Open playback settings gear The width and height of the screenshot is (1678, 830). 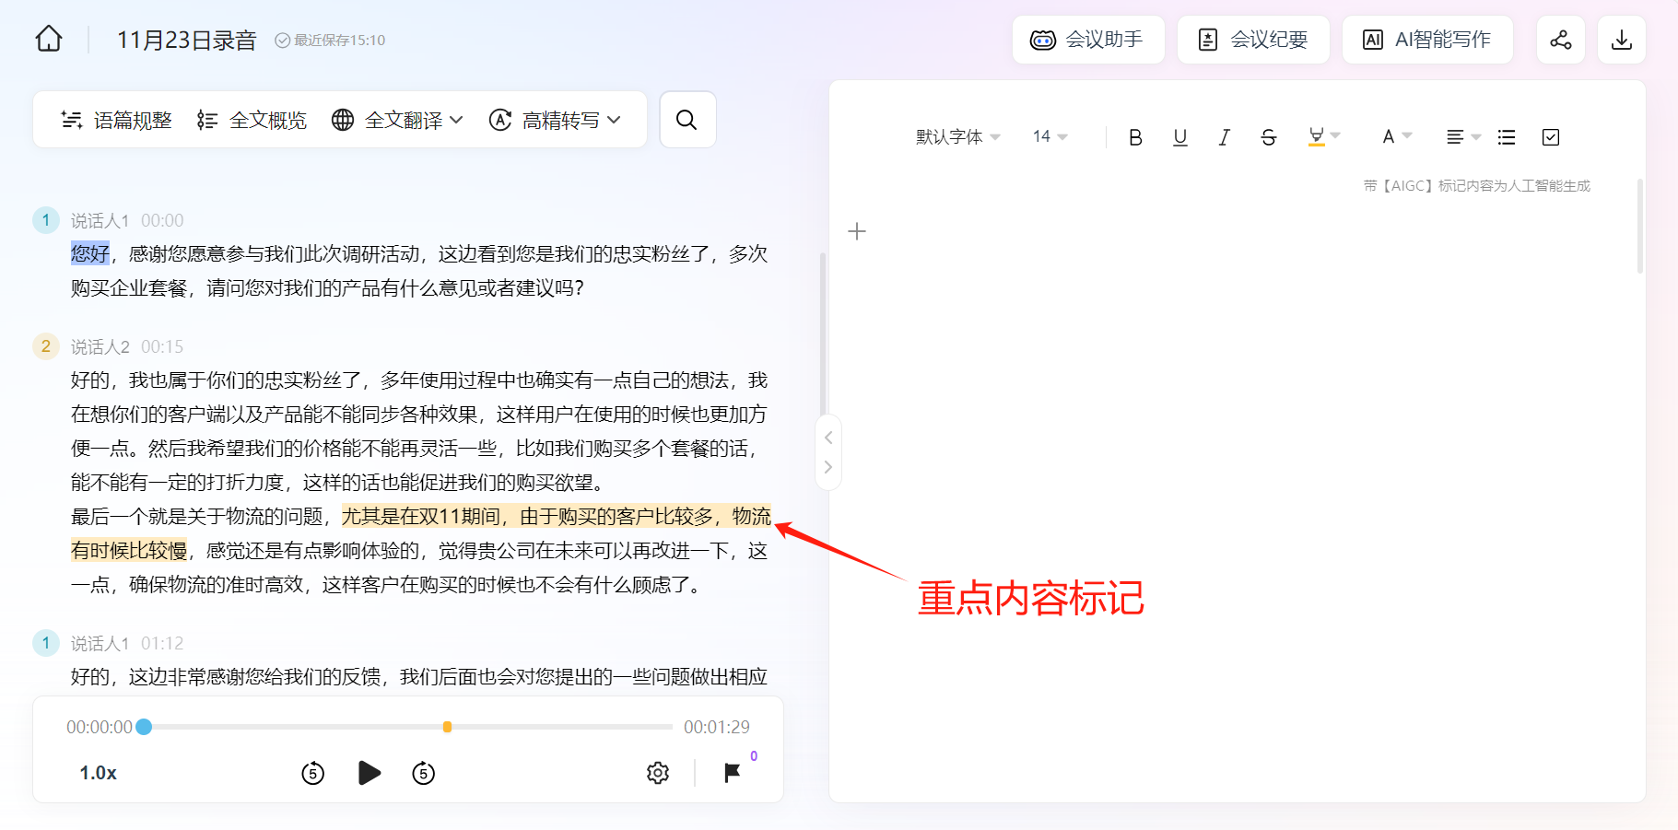(657, 773)
